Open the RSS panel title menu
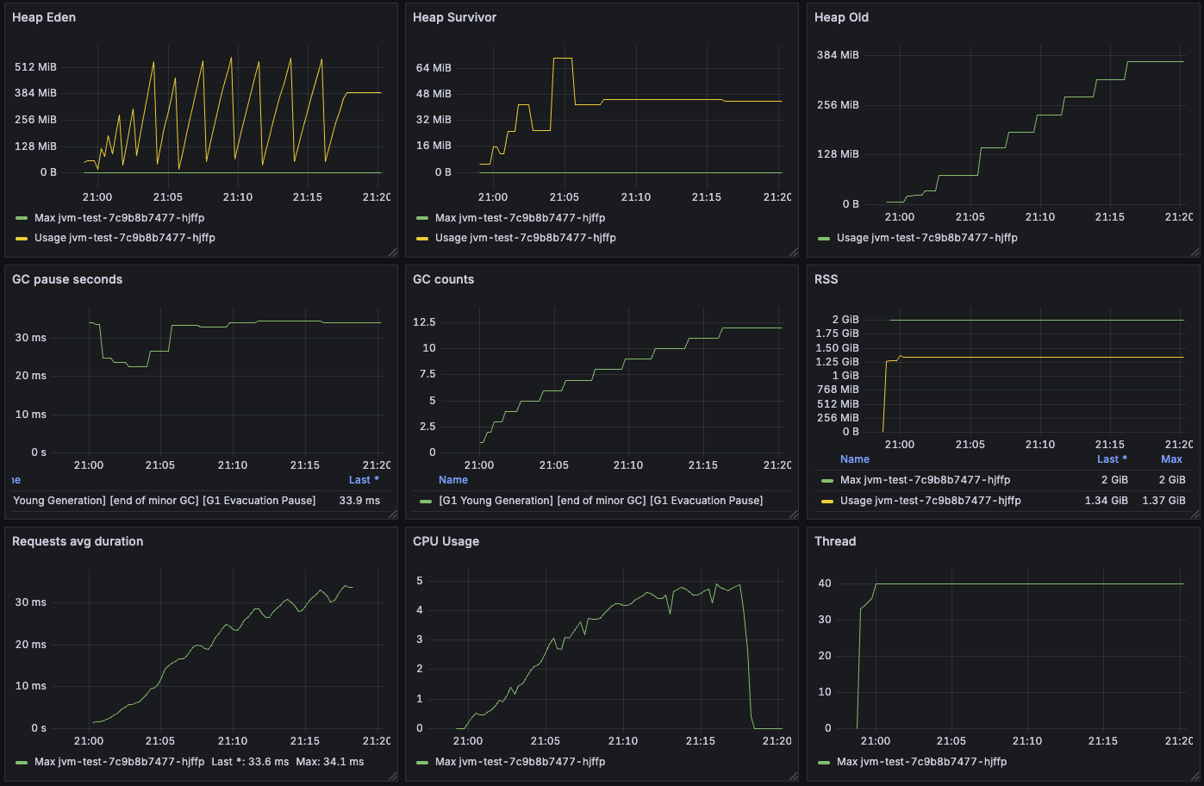1204x786 pixels. (x=826, y=279)
